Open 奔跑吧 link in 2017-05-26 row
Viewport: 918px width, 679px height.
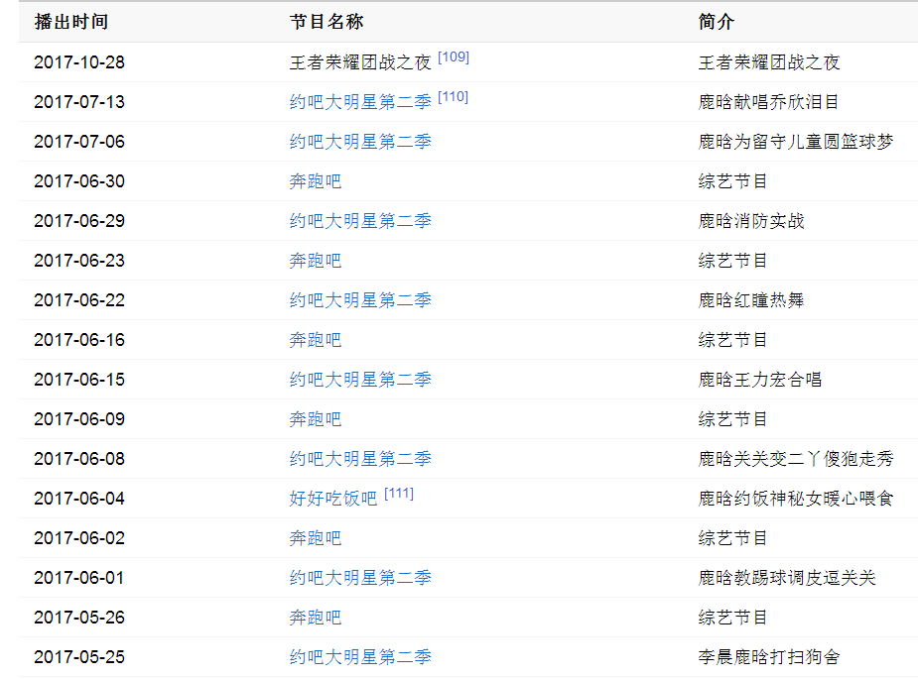click(x=315, y=618)
